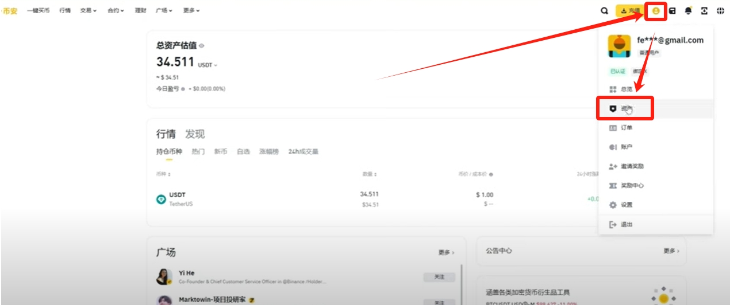
Task: Switch to the 热门 tab
Action: point(198,152)
